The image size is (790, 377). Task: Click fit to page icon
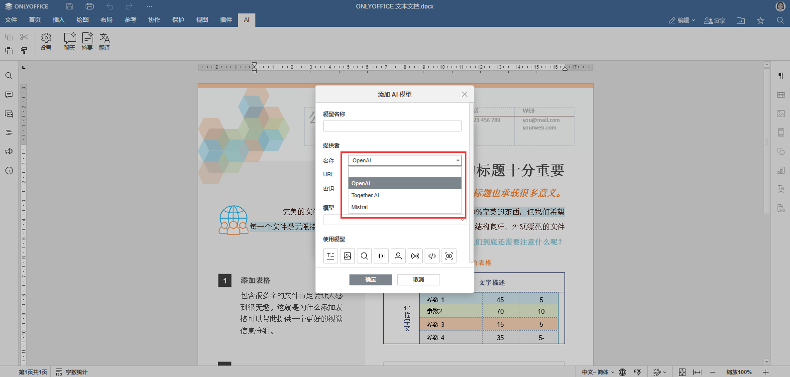(682, 372)
